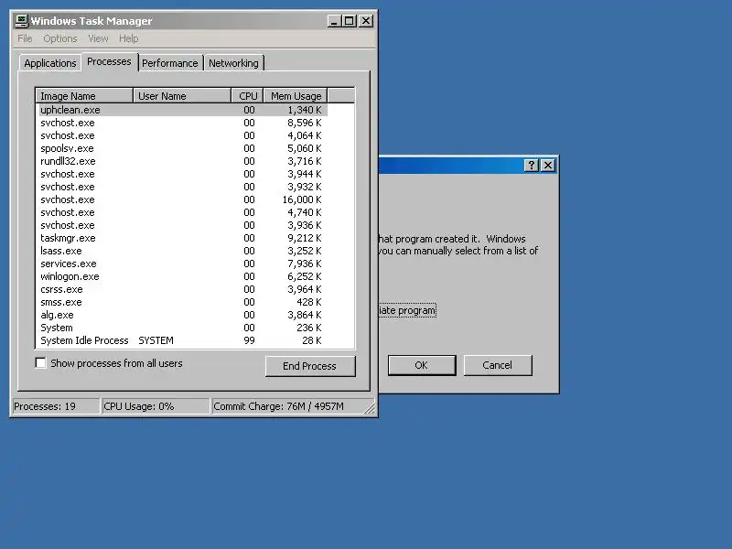Open the View menu
Screen dimensions: 732x549
coord(98,38)
